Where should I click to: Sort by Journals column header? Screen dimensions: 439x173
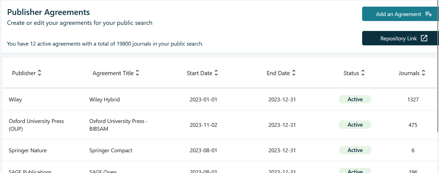(x=412, y=73)
